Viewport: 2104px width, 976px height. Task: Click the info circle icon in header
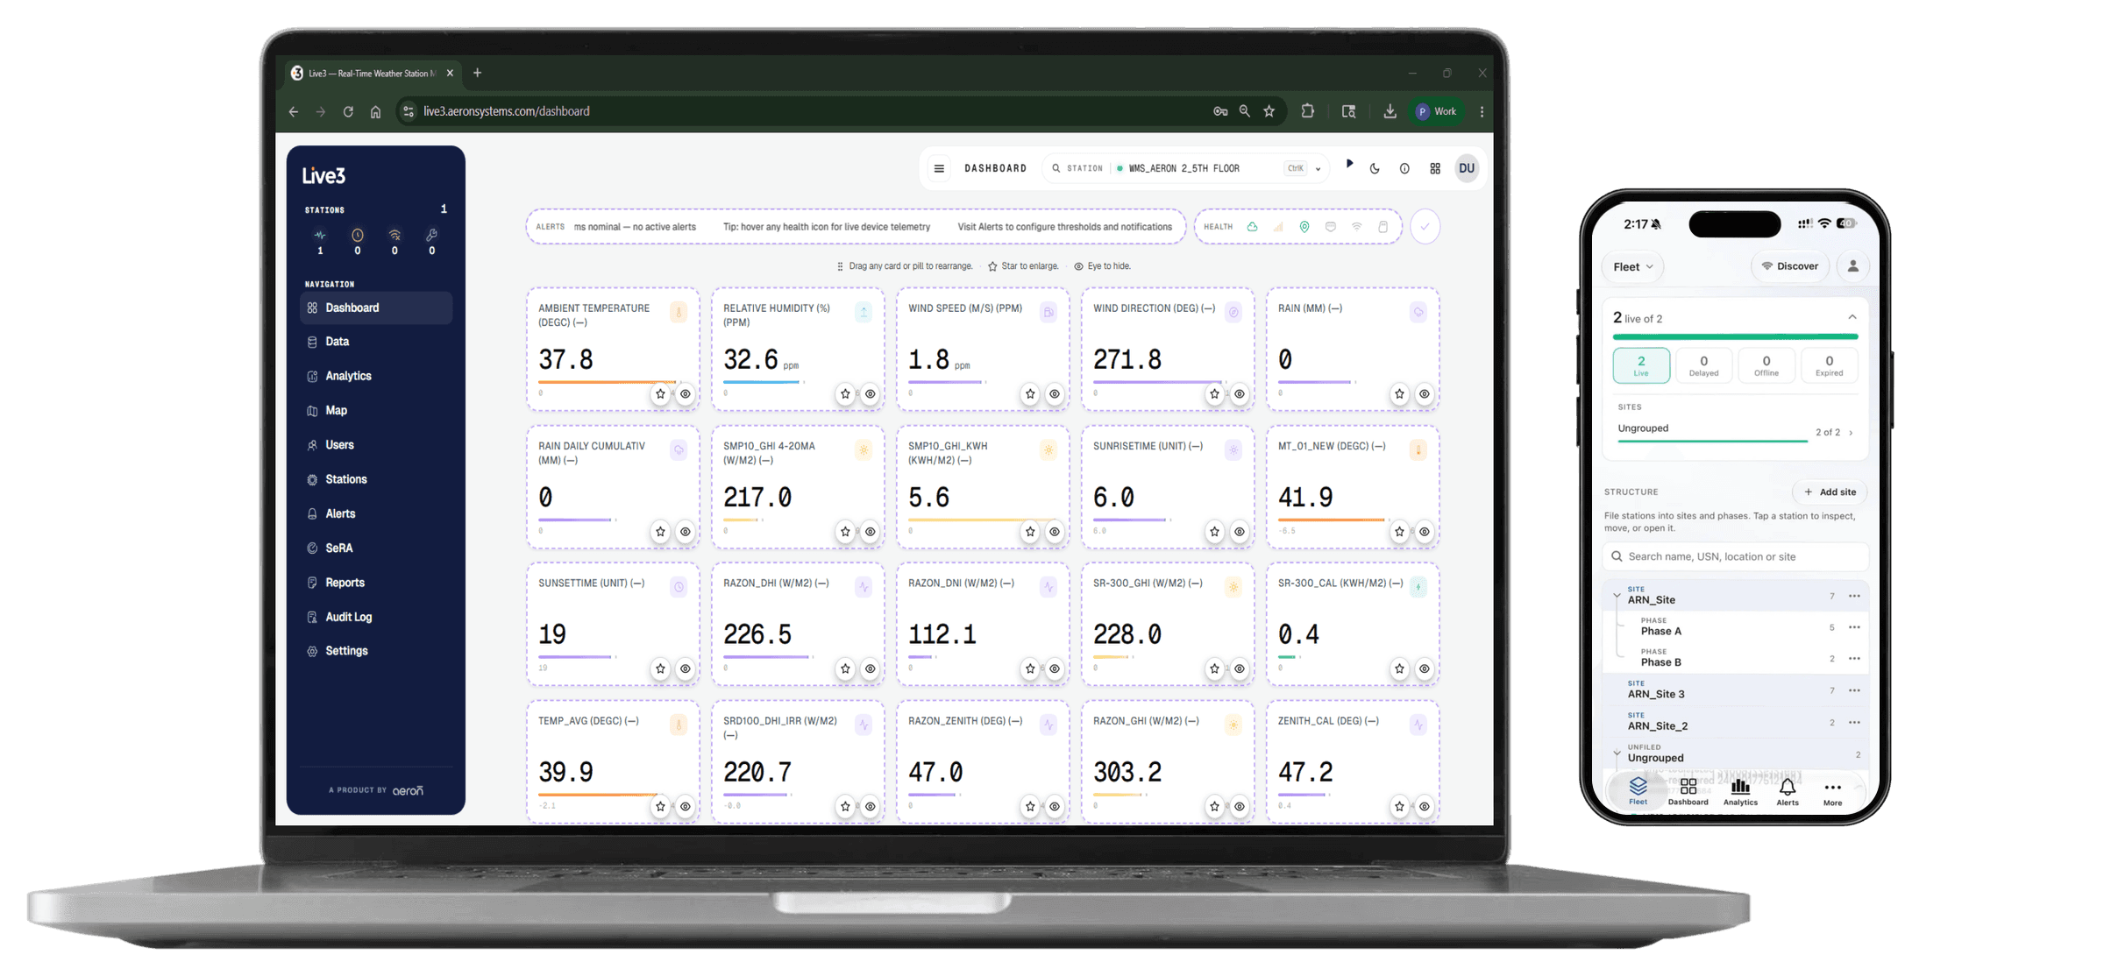tap(1404, 168)
